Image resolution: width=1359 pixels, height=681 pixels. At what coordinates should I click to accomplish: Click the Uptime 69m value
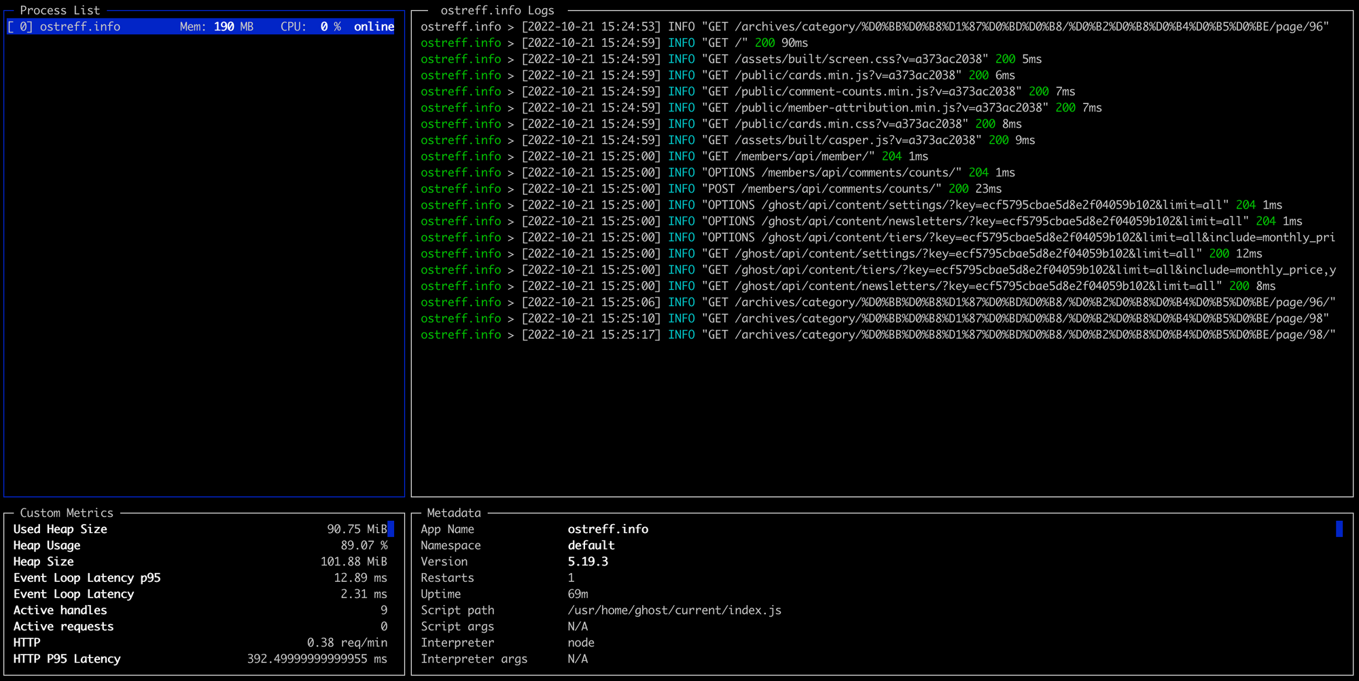click(x=578, y=594)
